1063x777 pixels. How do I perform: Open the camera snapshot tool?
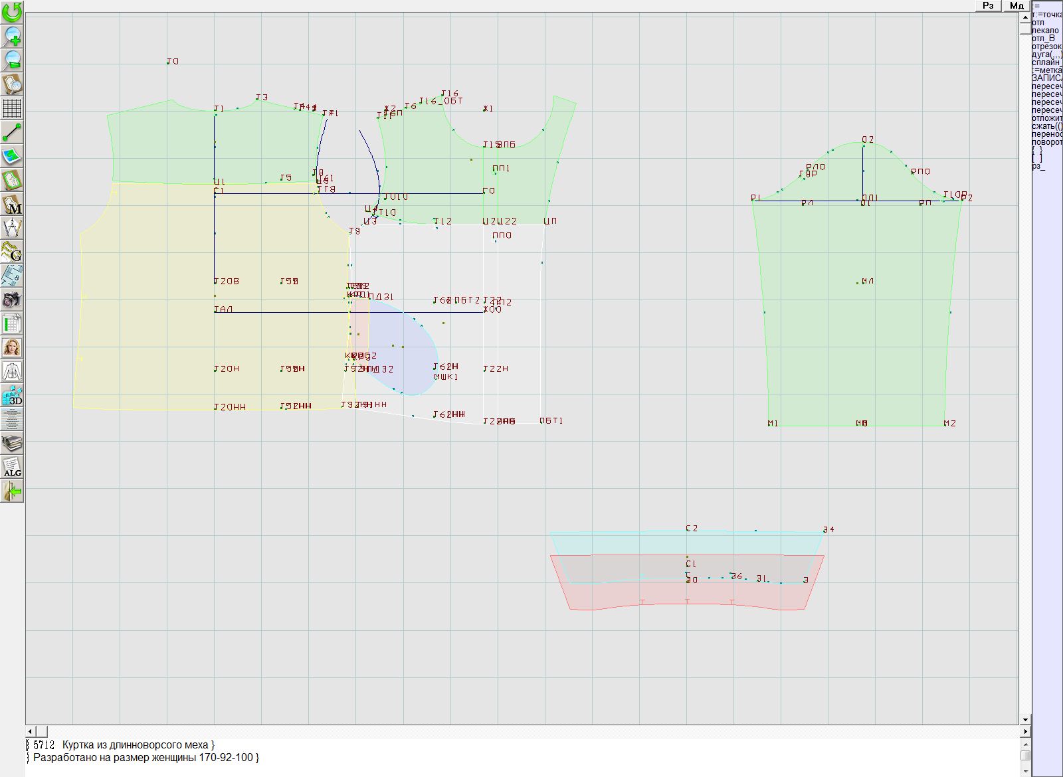click(x=12, y=300)
